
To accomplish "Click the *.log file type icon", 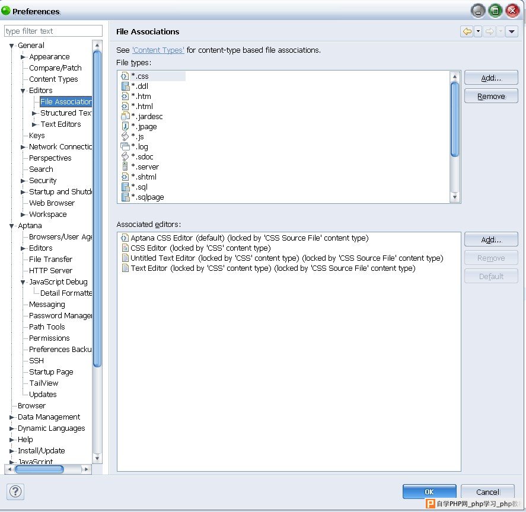I will pyautogui.click(x=125, y=146).
